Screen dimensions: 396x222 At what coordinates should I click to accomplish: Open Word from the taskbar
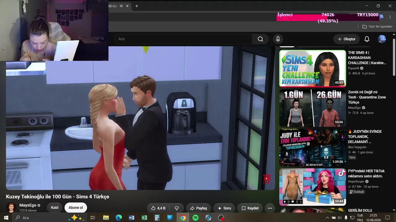point(131,218)
